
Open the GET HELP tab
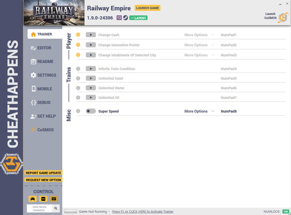point(43,116)
